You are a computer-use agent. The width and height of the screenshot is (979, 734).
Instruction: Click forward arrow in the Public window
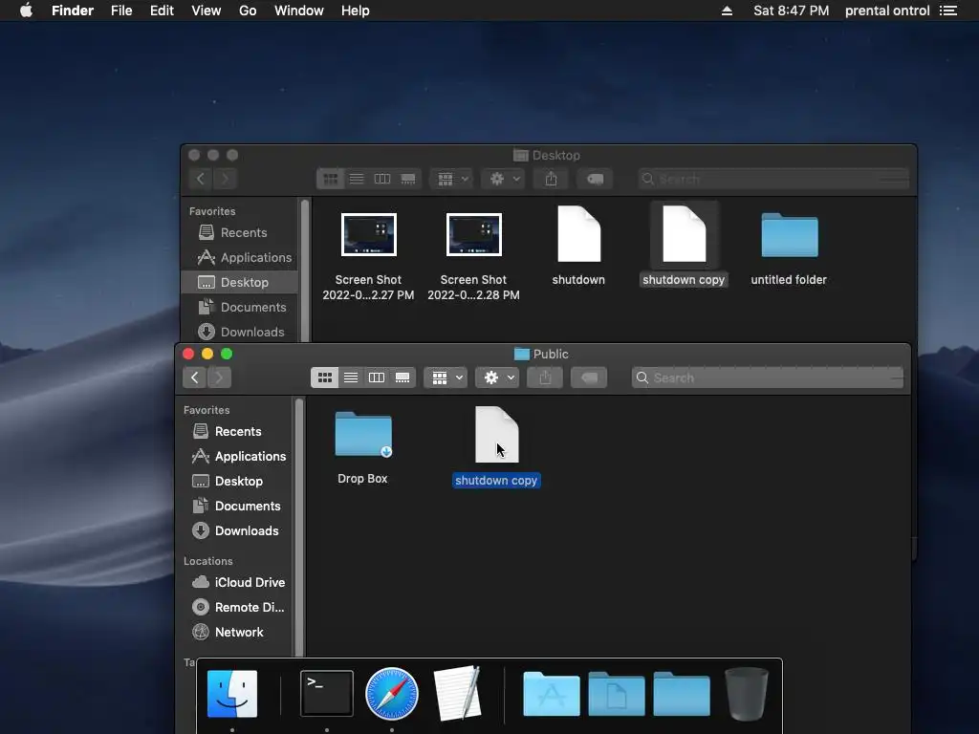coord(219,378)
